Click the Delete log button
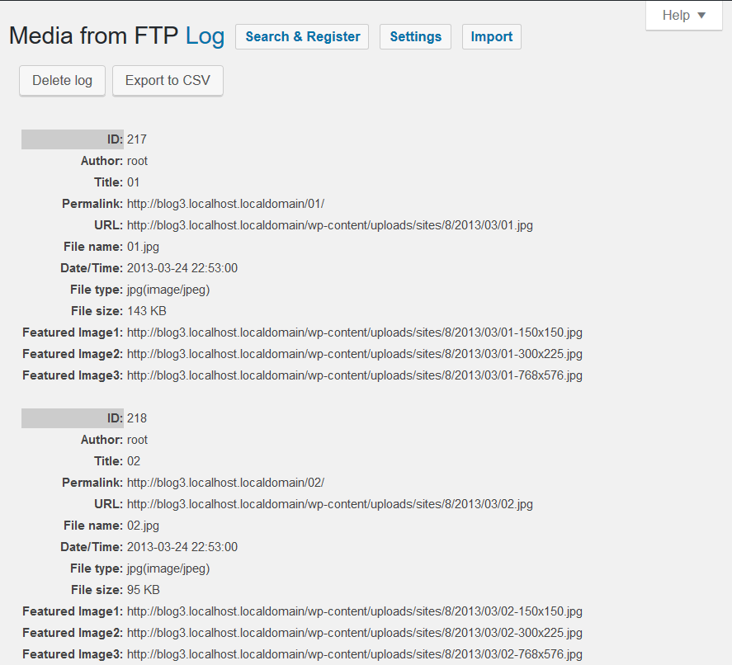Image resolution: width=732 pixels, height=665 pixels. [62, 81]
